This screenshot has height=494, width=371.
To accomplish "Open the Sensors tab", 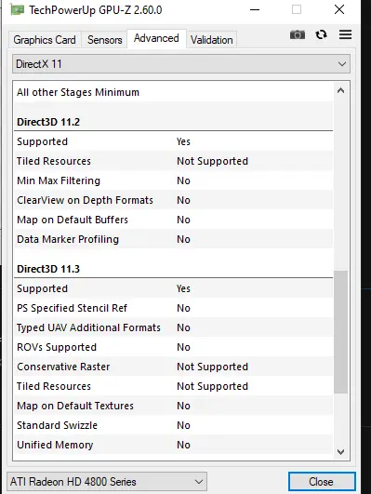I will (104, 40).
